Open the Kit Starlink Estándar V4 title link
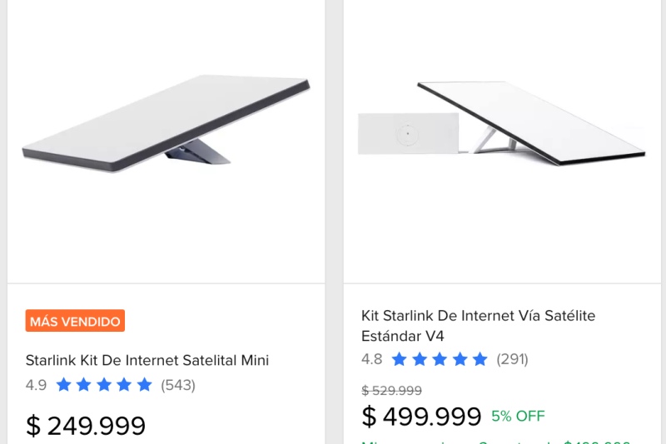The width and height of the screenshot is (666, 444). 478,327
